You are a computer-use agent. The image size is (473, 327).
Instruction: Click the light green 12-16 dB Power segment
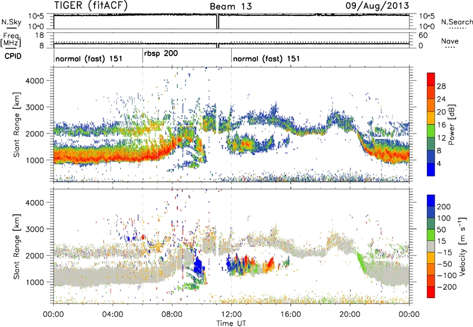(431, 130)
